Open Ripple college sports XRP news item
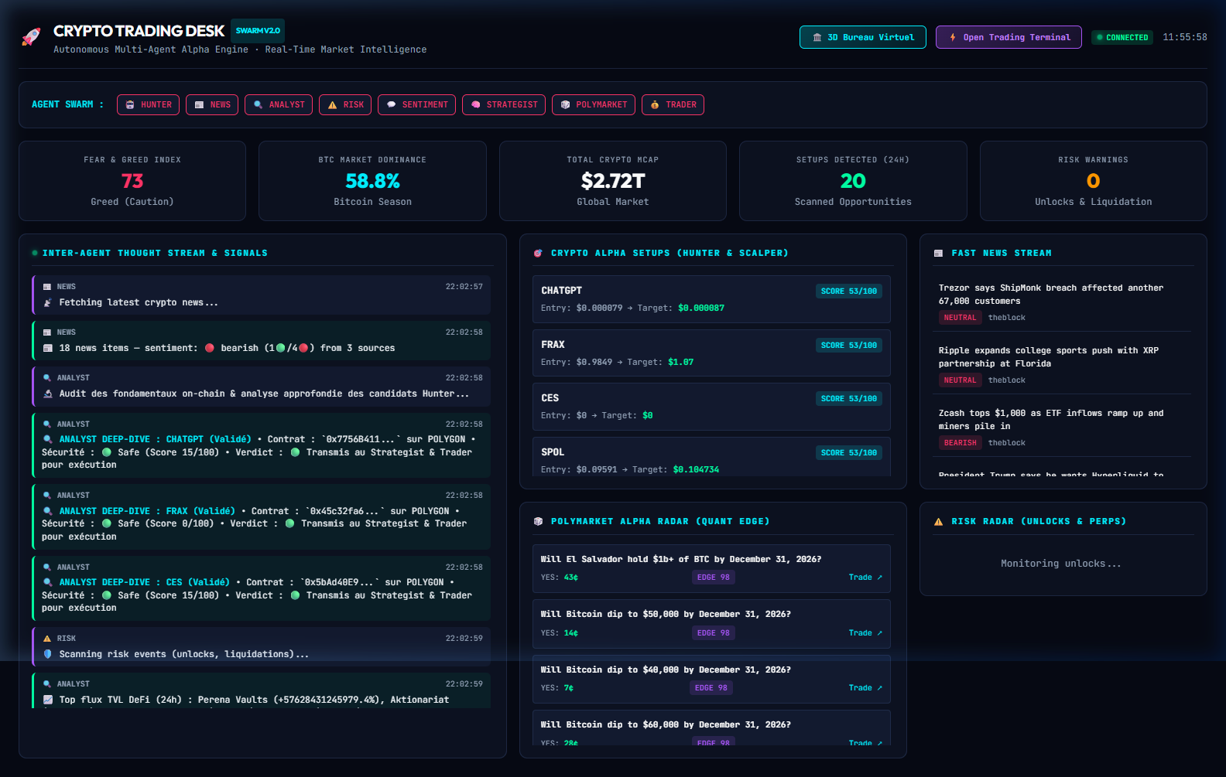 (x=1062, y=364)
